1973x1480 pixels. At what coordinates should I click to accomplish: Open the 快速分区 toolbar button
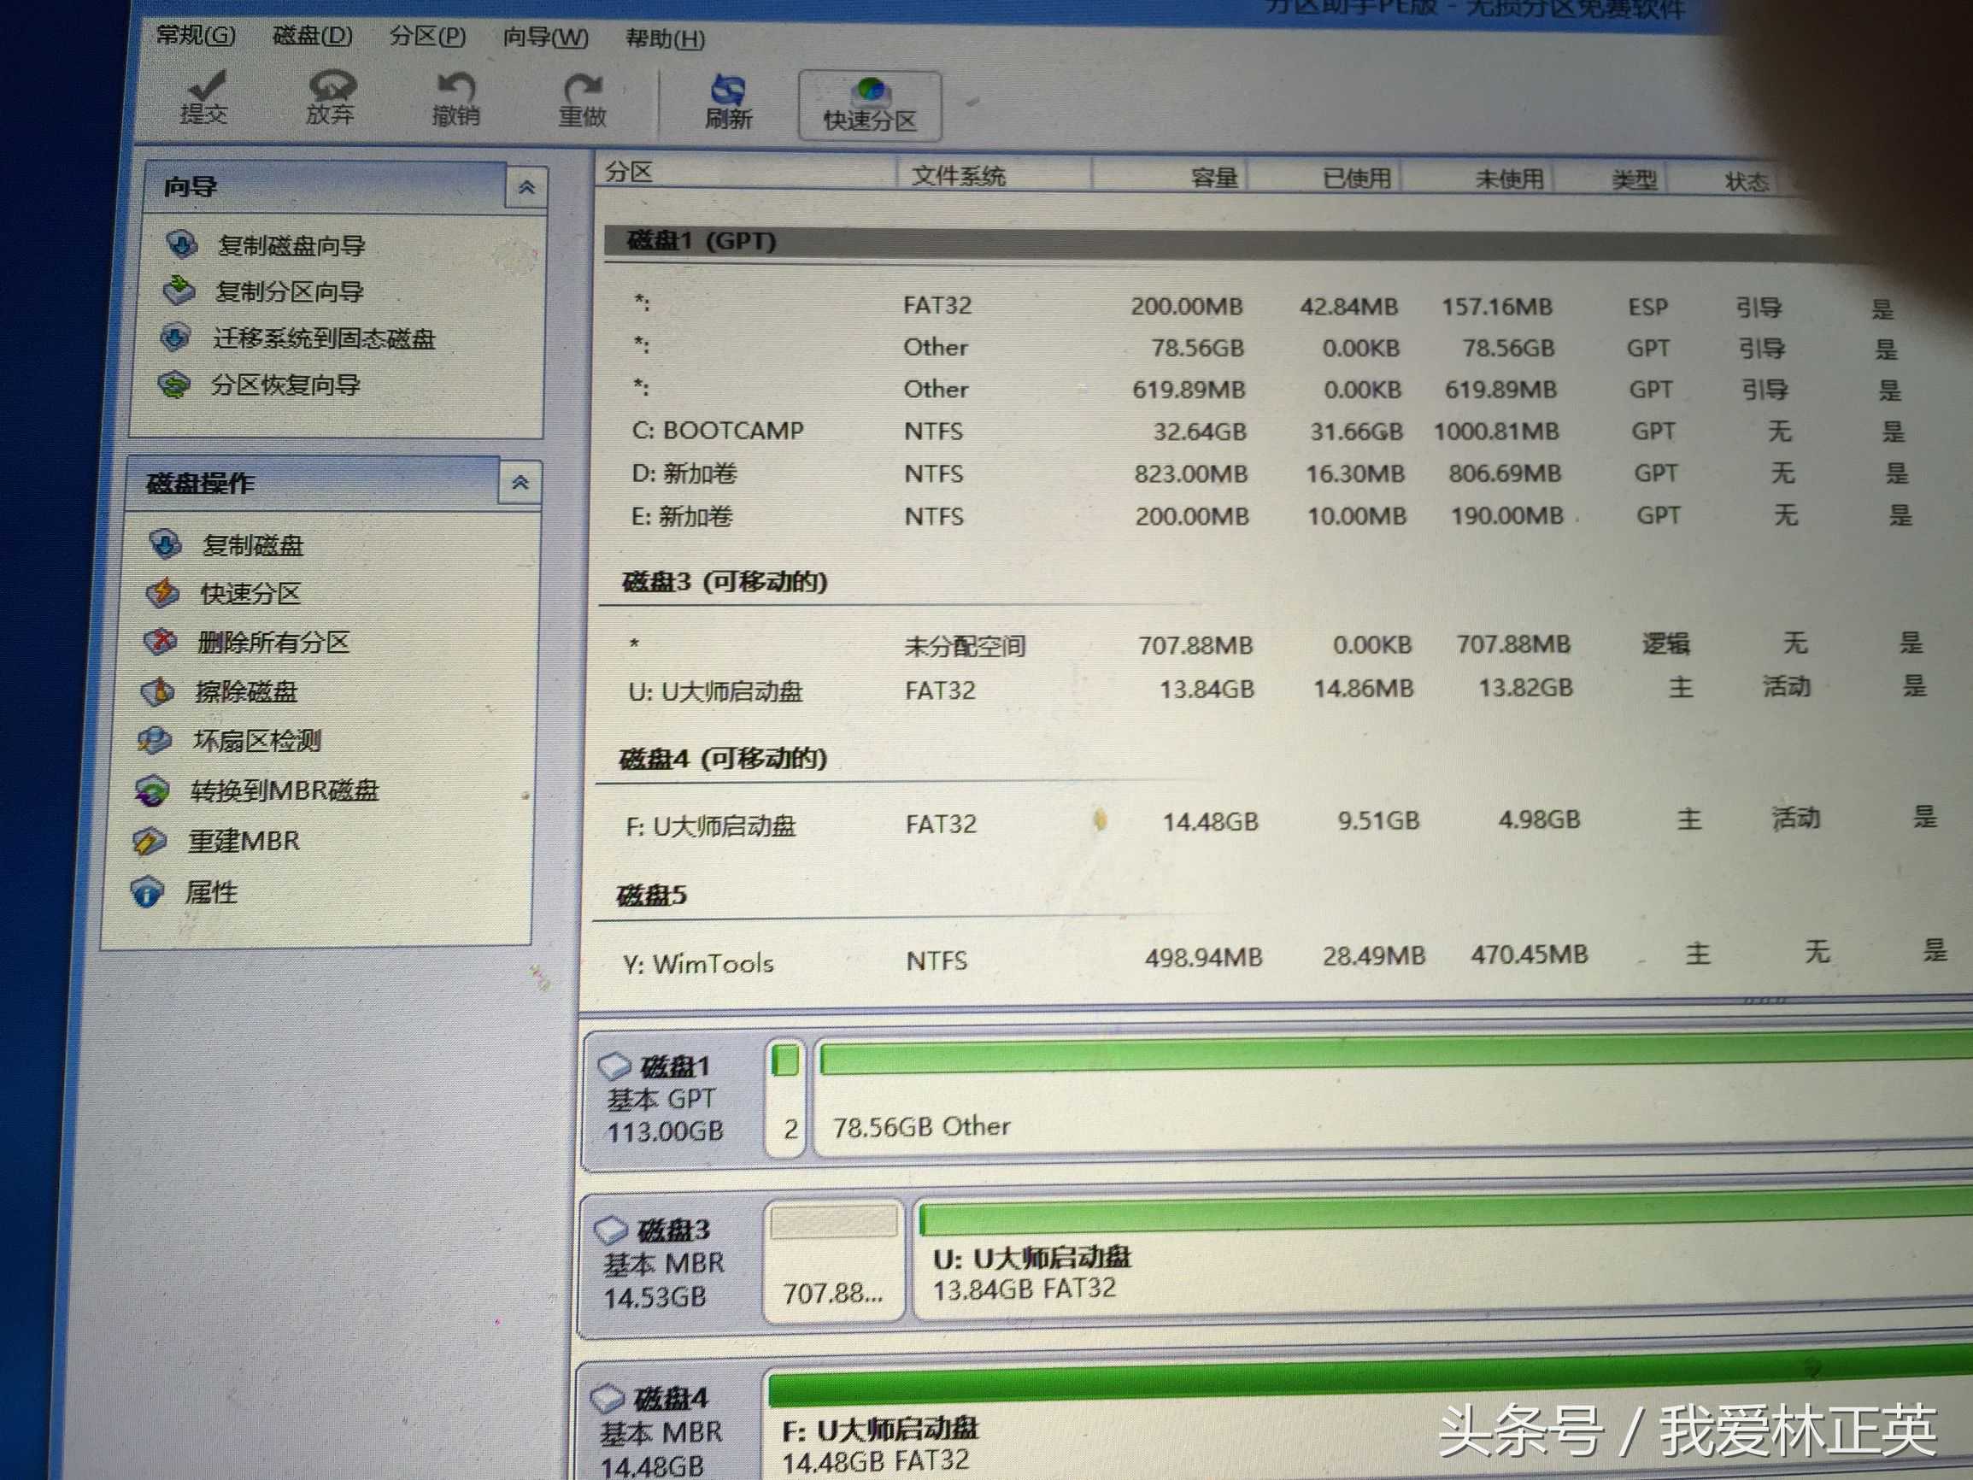870,106
